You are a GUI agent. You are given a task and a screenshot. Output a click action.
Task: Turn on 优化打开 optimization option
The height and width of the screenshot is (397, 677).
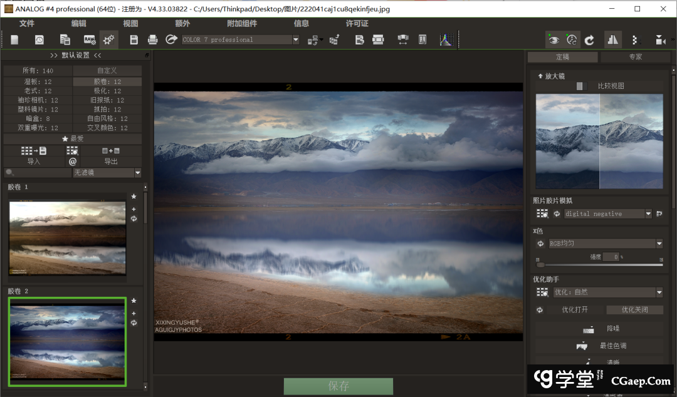point(574,309)
